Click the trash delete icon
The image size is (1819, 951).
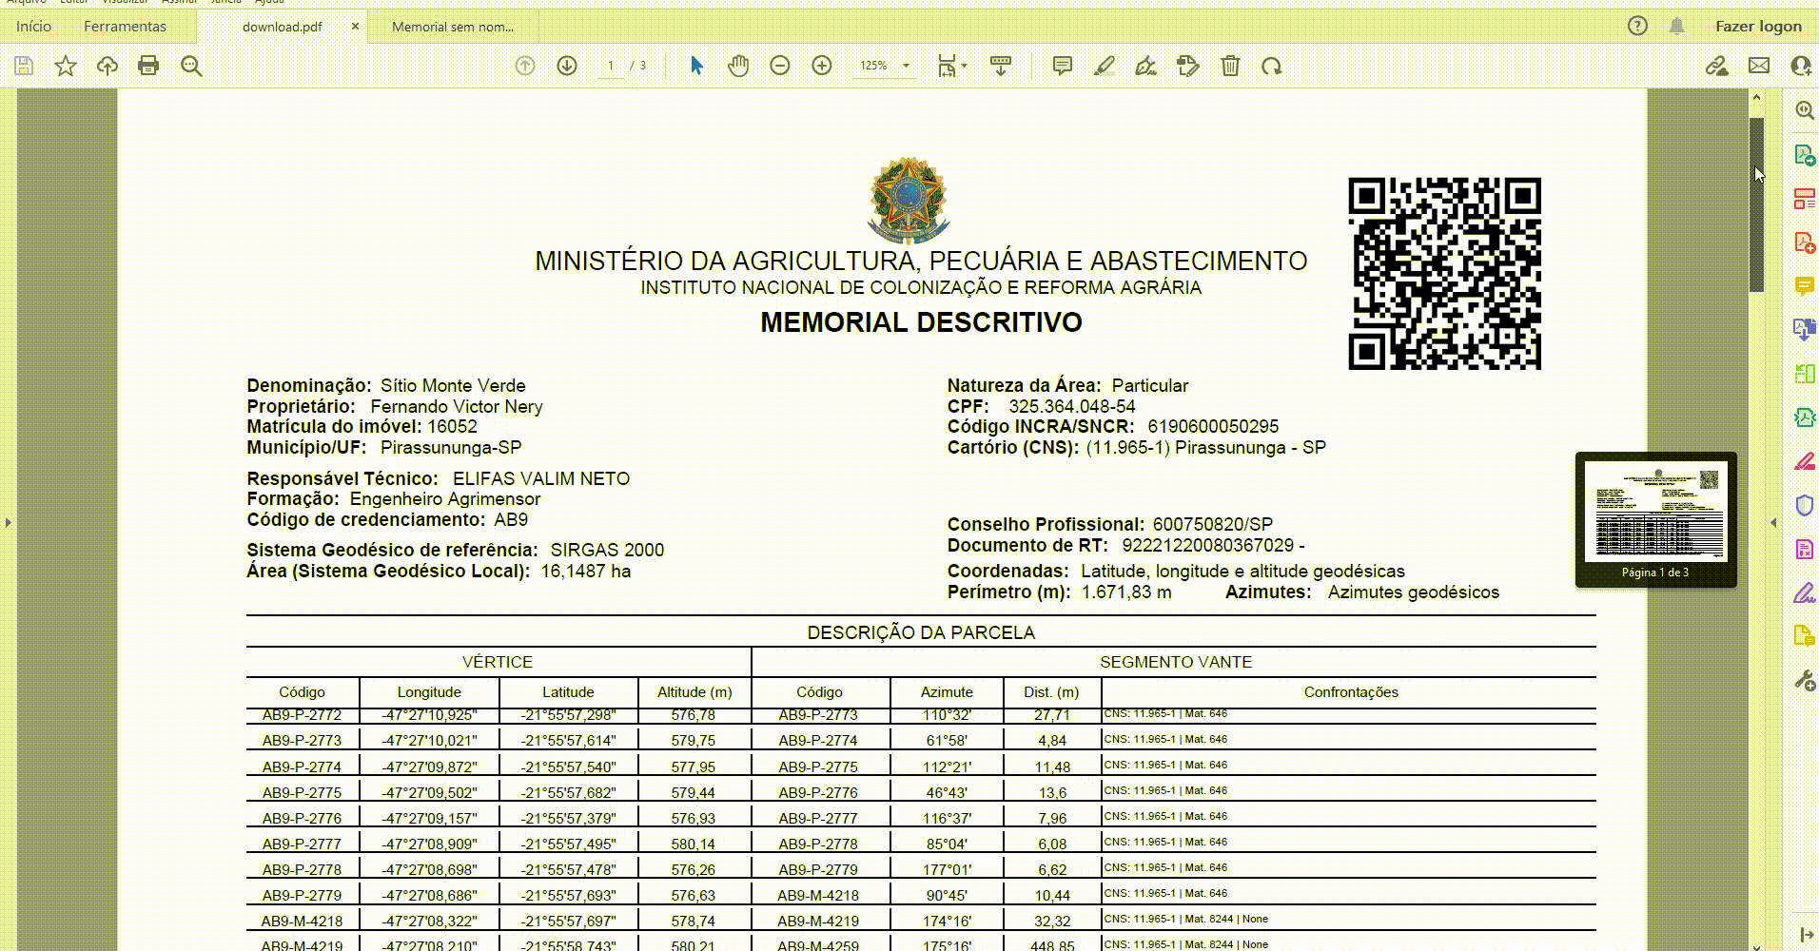point(1230,66)
